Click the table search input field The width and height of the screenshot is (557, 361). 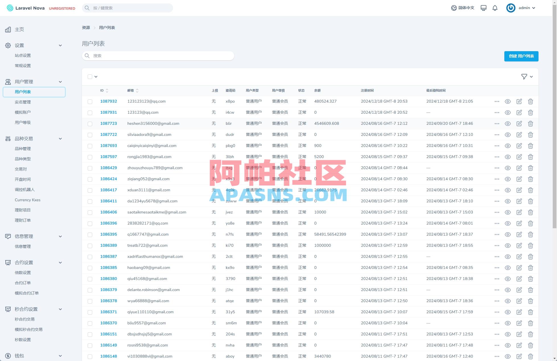(158, 56)
